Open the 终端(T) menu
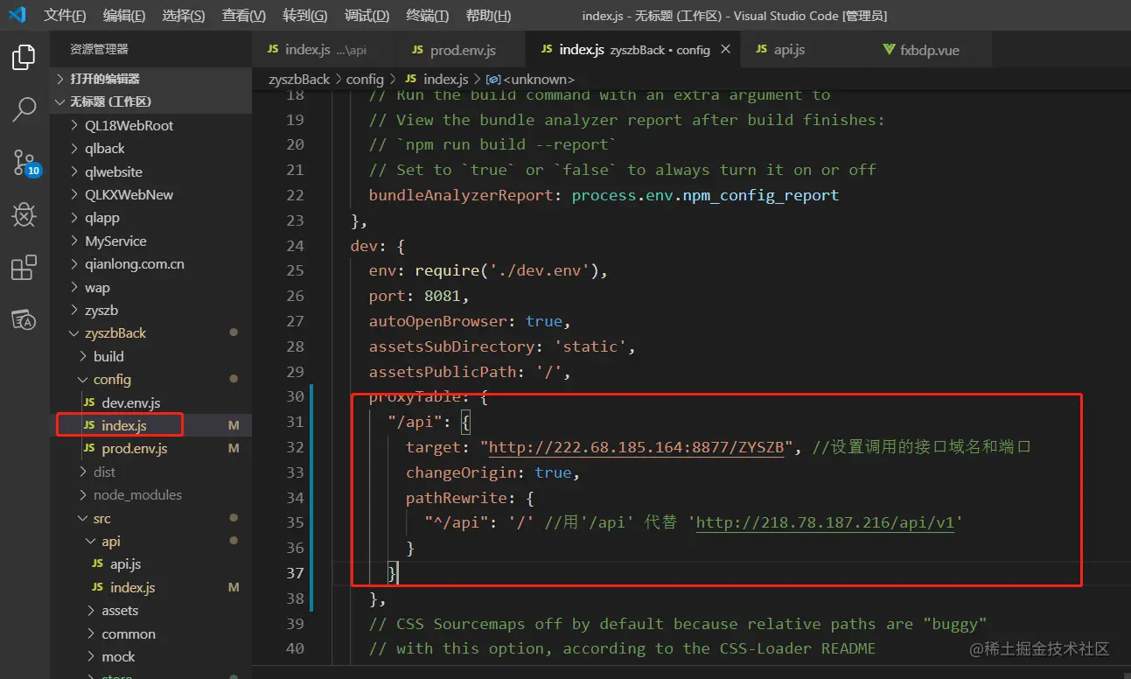The image size is (1131, 679). 428,16
